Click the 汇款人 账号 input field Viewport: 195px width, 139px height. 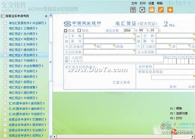(x=109, y=41)
